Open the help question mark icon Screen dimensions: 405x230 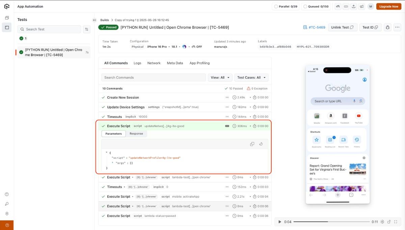click(x=7, y=194)
